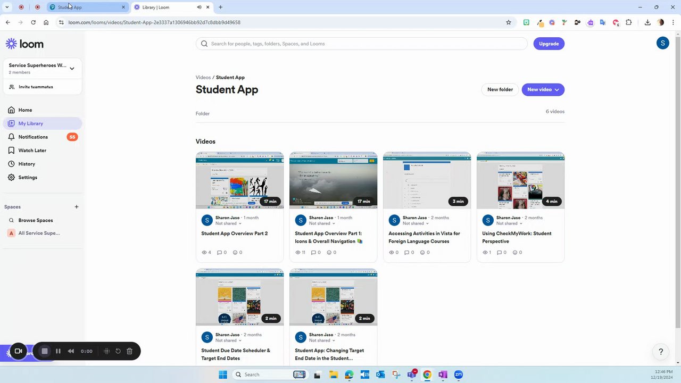Image resolution: width=681 pixels, height=383 pixels.
Task: Open the New video dropdown
Action: 543,89
